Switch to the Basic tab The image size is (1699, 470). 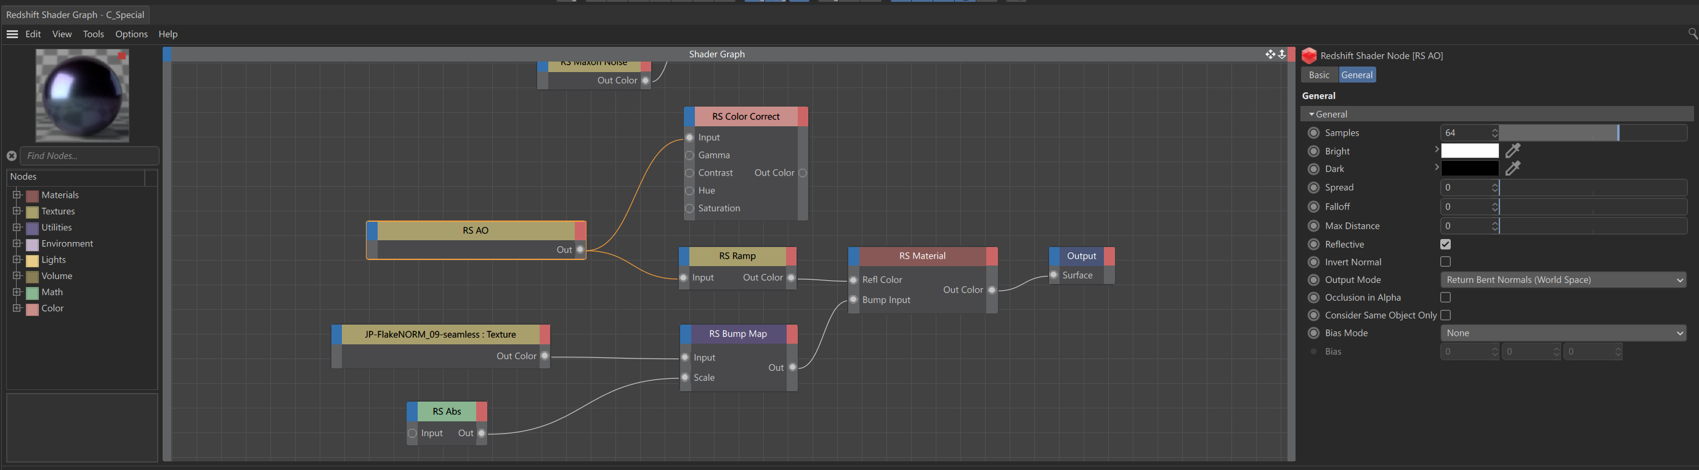point(1318,75)
